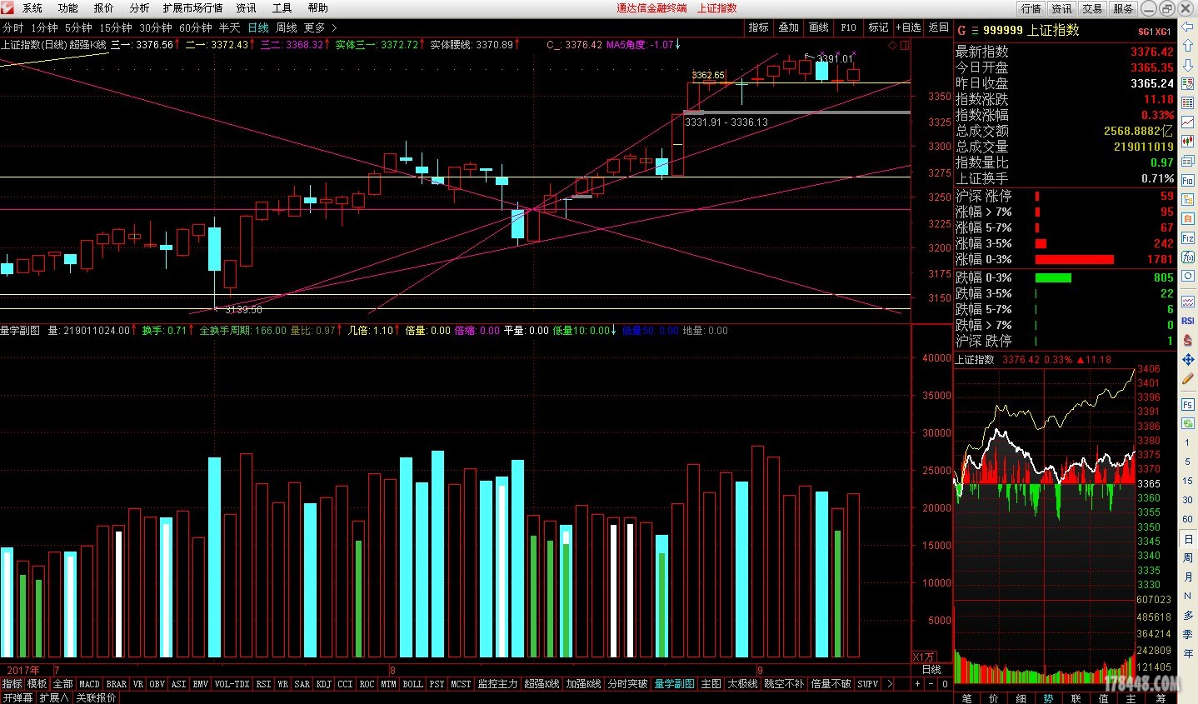Click the +自选 button
1198x704 pixels.
(909, 27)
